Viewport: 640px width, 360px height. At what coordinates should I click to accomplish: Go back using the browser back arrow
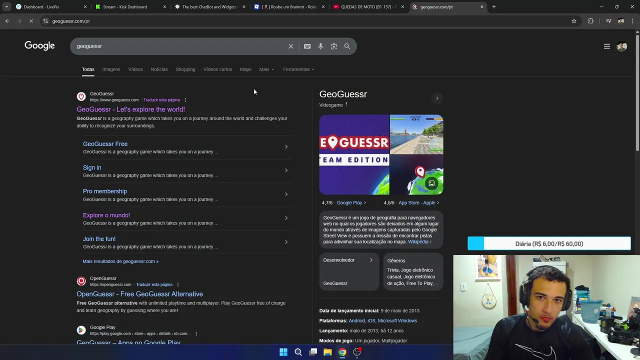7,21
